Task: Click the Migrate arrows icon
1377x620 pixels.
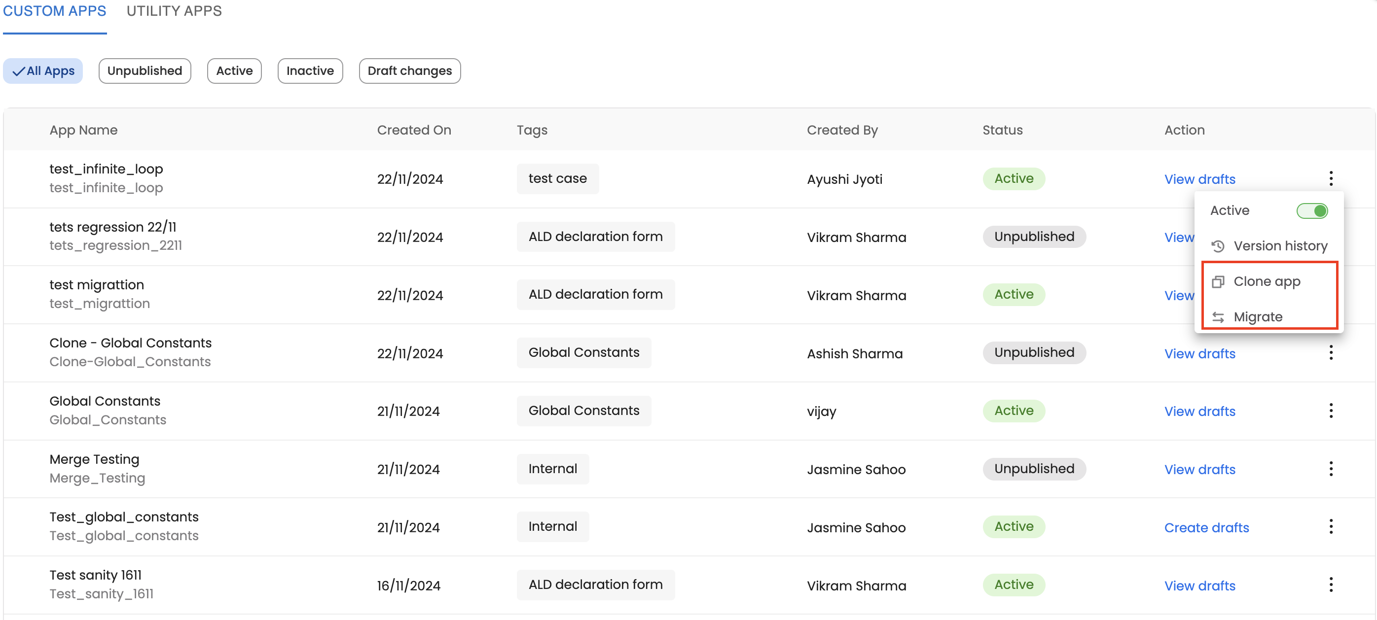Action: 1218,317
